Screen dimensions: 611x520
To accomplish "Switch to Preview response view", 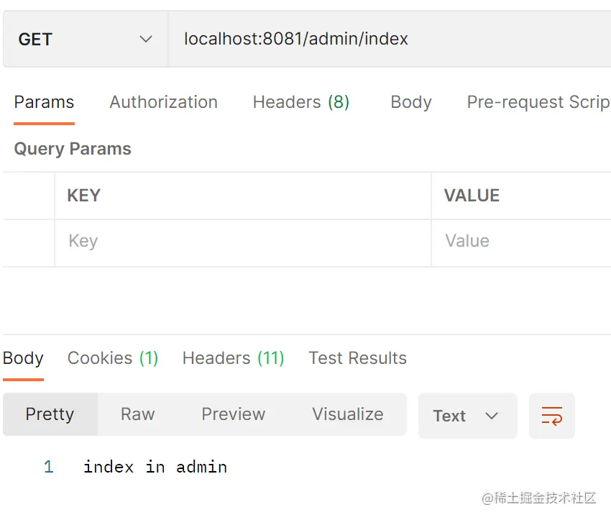I will 233,414.
